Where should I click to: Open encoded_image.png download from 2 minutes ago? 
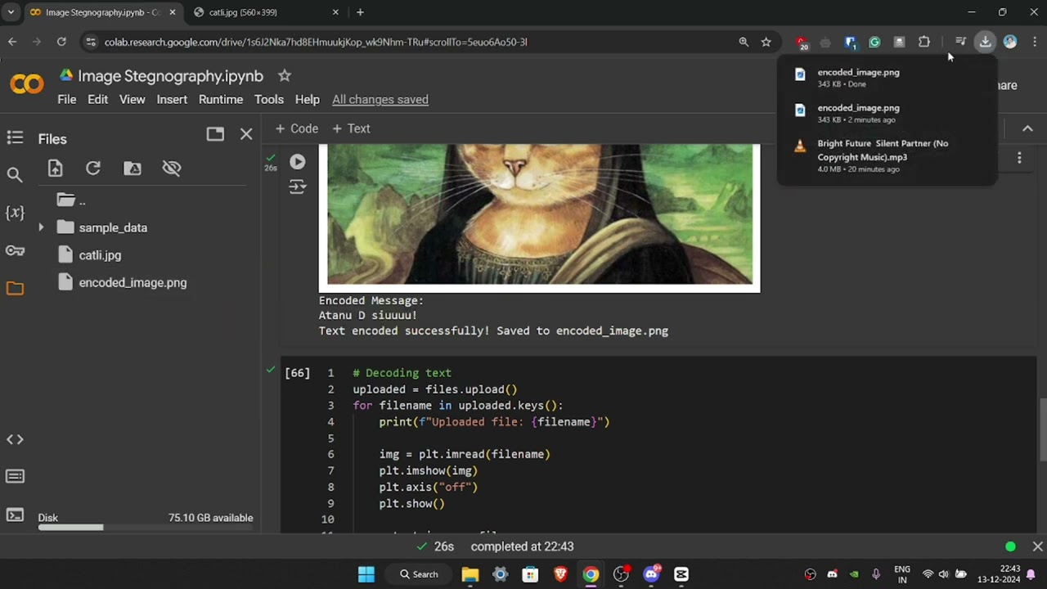pos(887,113)
